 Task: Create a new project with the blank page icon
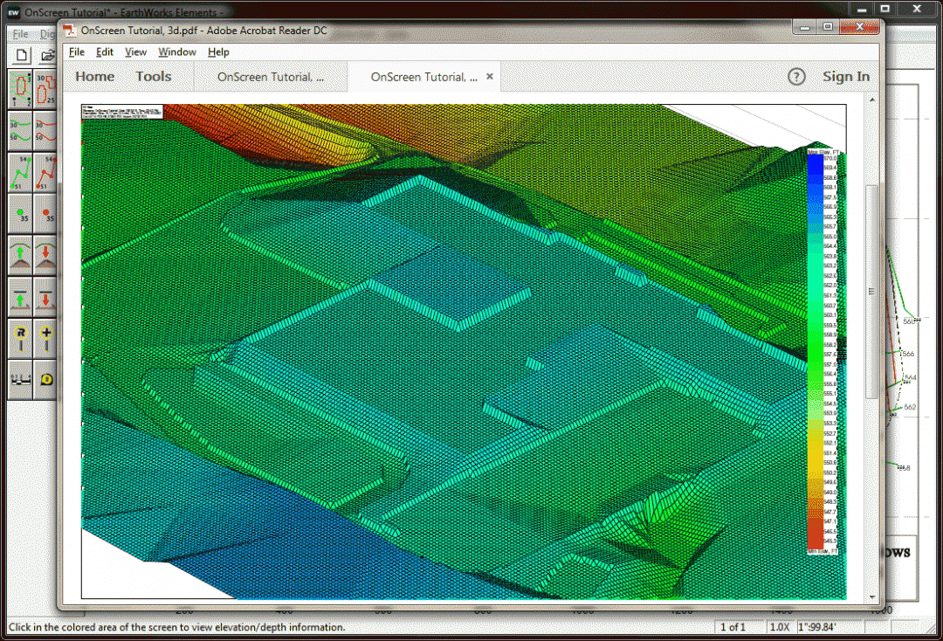(x=21, y=54)
